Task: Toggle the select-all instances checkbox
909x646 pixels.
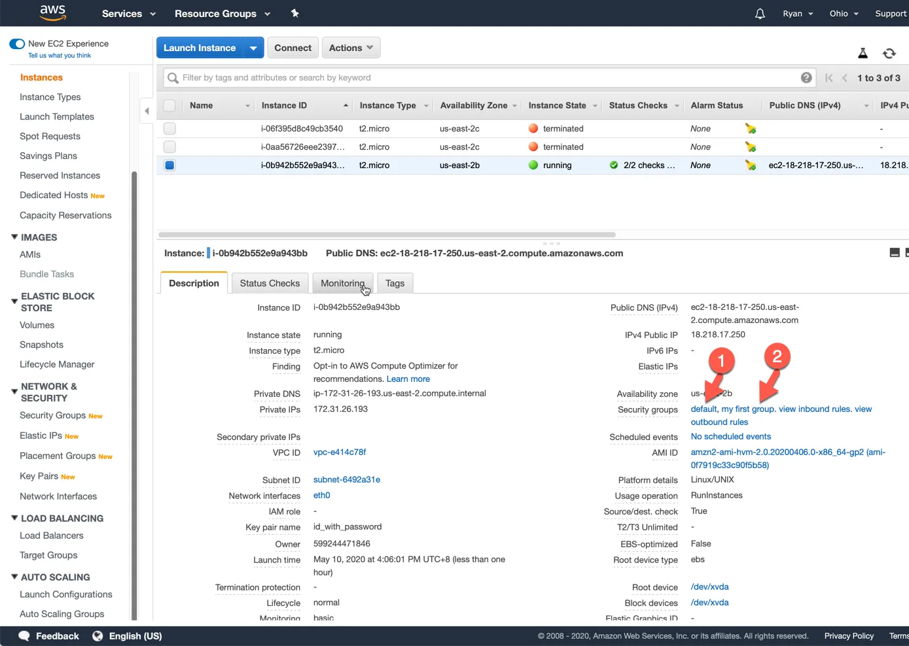Action: click(x=169, y=105)
